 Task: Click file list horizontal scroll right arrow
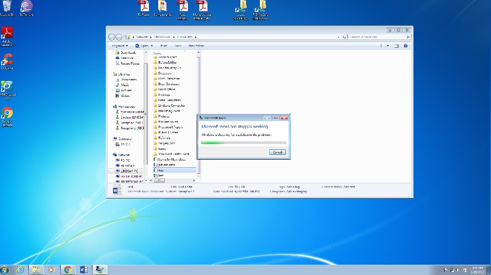(194, 181)
